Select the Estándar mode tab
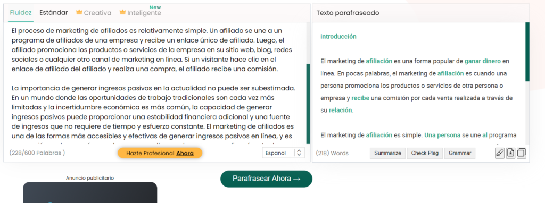This screenshot has height=203, width=545. pyautogui.click(x=54, y=13)
